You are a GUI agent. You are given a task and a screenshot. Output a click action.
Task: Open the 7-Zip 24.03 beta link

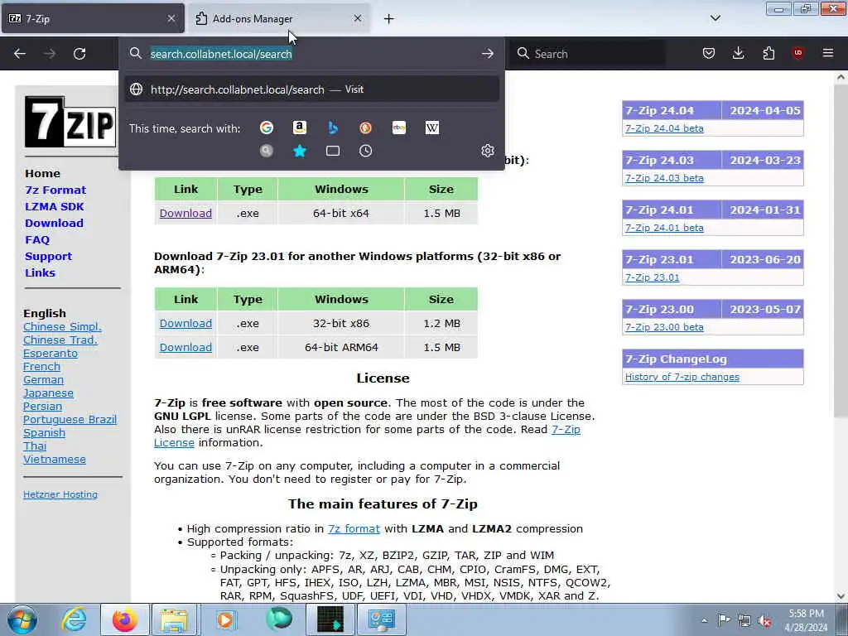pos(664,178)
